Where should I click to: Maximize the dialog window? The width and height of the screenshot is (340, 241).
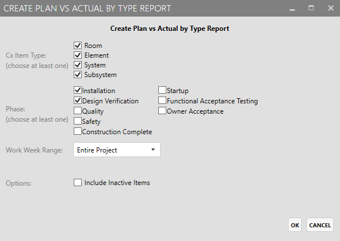(x=311, y=8)
